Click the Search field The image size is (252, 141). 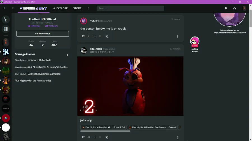pos(130,8)
